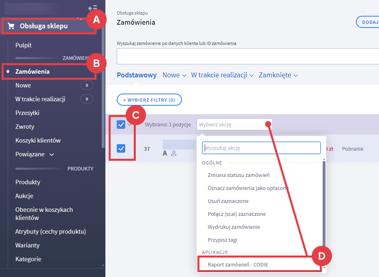Viewport: 379px width, 277px height.
Task: Open the Zamknięte tab dropdown
Action: (x=278, y=75)
